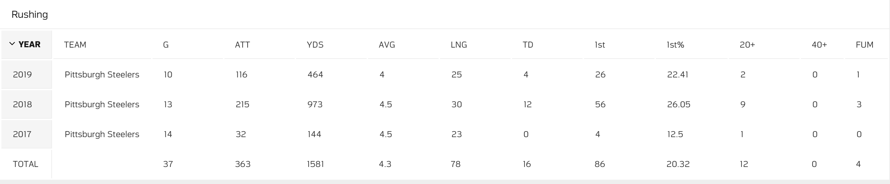Click the 40+ column header

point(819,45)
